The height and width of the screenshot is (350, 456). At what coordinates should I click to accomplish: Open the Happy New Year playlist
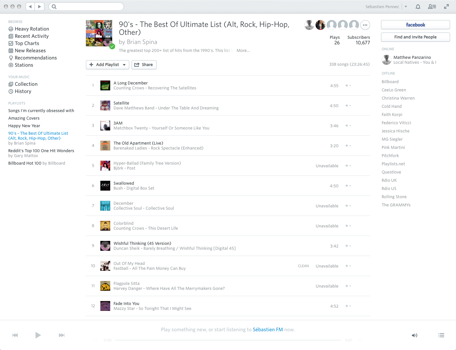(x=24, y=126)
